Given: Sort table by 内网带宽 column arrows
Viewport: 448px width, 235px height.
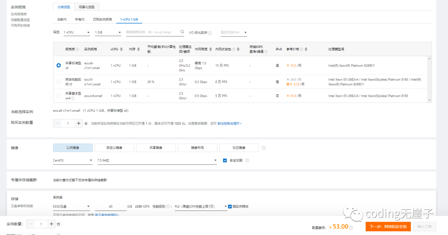Looking at the screenshot, I should [211, 49].
